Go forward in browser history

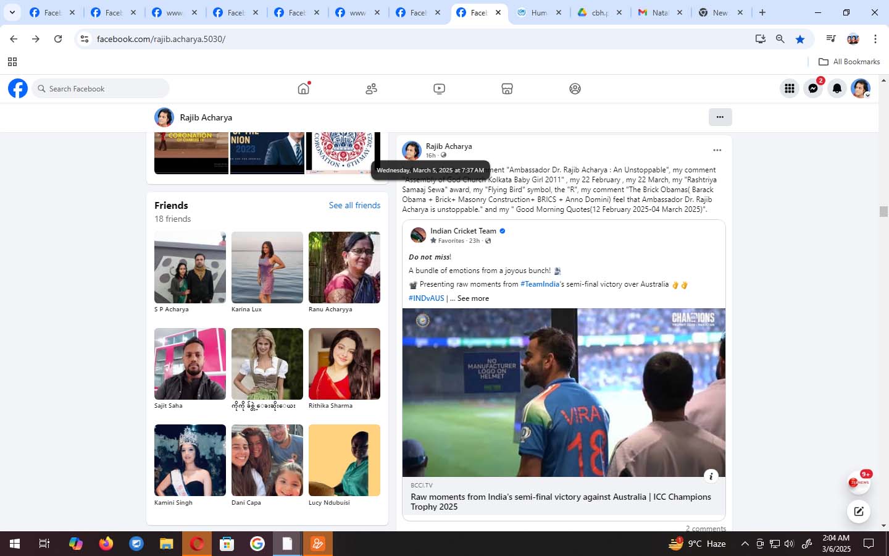point(36,39)
